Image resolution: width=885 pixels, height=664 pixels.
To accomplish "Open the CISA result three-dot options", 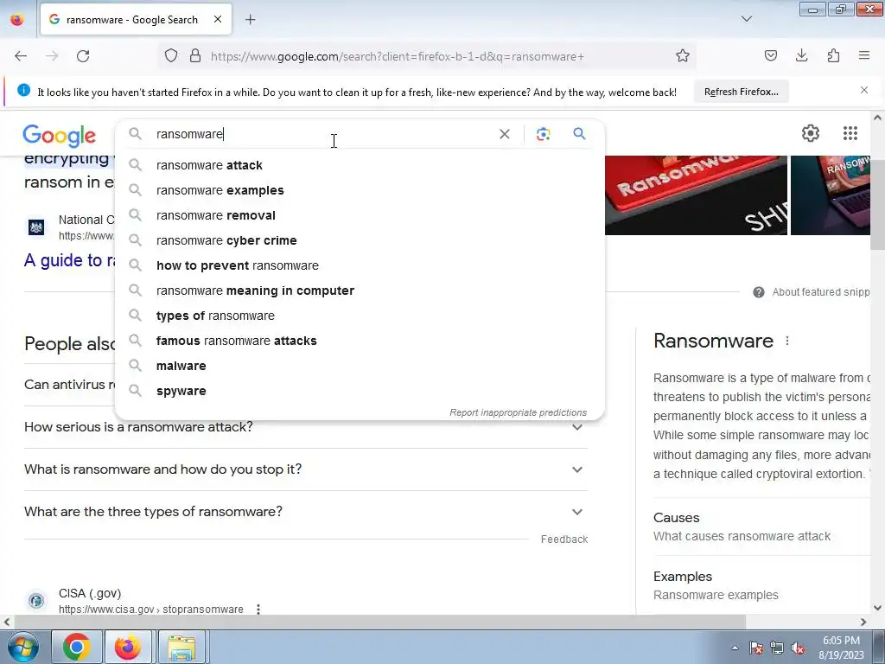I will click(258, 610).
